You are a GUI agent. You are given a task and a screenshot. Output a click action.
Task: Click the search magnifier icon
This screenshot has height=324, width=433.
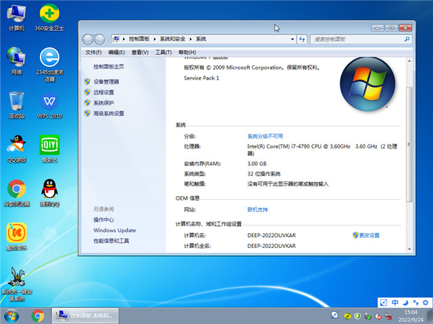pyautogui.click(x=407, y=39)
